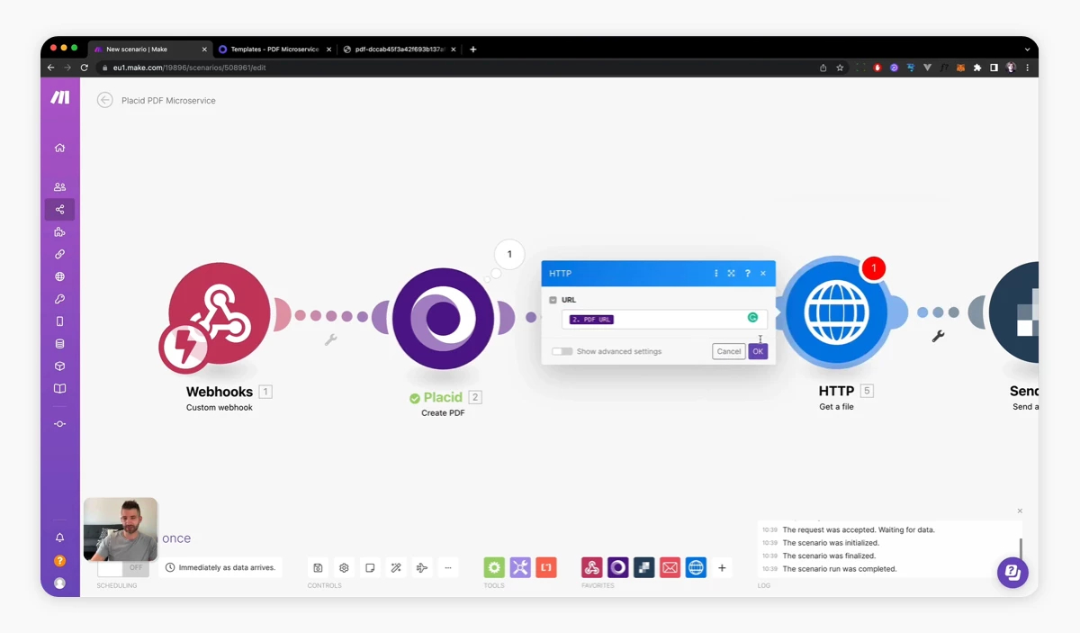Click the instant trigger lightning badge on Webhooks

(185, 348)
